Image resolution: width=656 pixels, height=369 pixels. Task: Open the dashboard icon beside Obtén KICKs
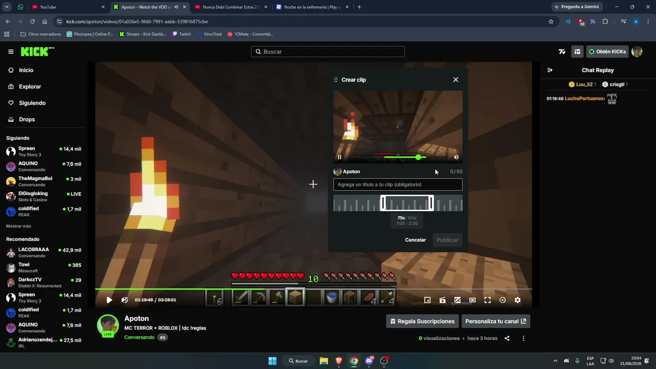578,52
